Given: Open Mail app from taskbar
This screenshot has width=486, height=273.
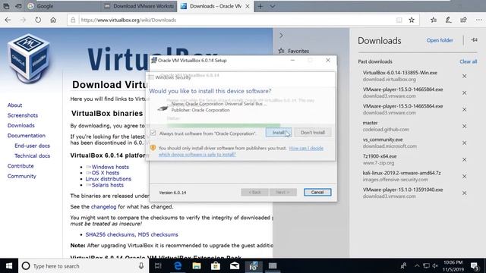Looking at the screenshot, I should click(235, 266).
